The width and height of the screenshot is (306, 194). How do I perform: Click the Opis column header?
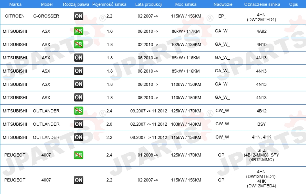coord(293,4)
